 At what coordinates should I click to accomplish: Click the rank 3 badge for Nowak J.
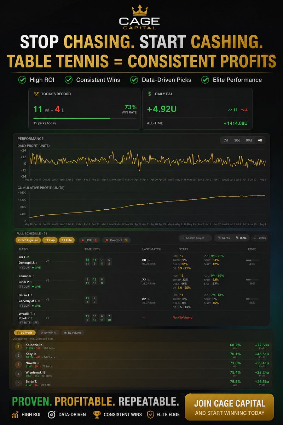point(18,364)
